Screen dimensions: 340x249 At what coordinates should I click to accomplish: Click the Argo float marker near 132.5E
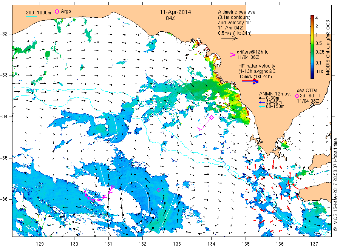(x=159, y=190)
